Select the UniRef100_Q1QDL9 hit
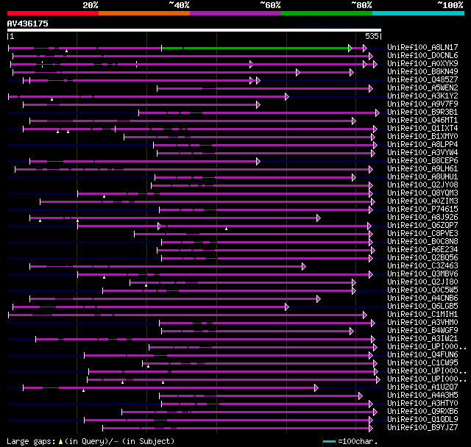471x447 pixels. click(x=422, y=420)
